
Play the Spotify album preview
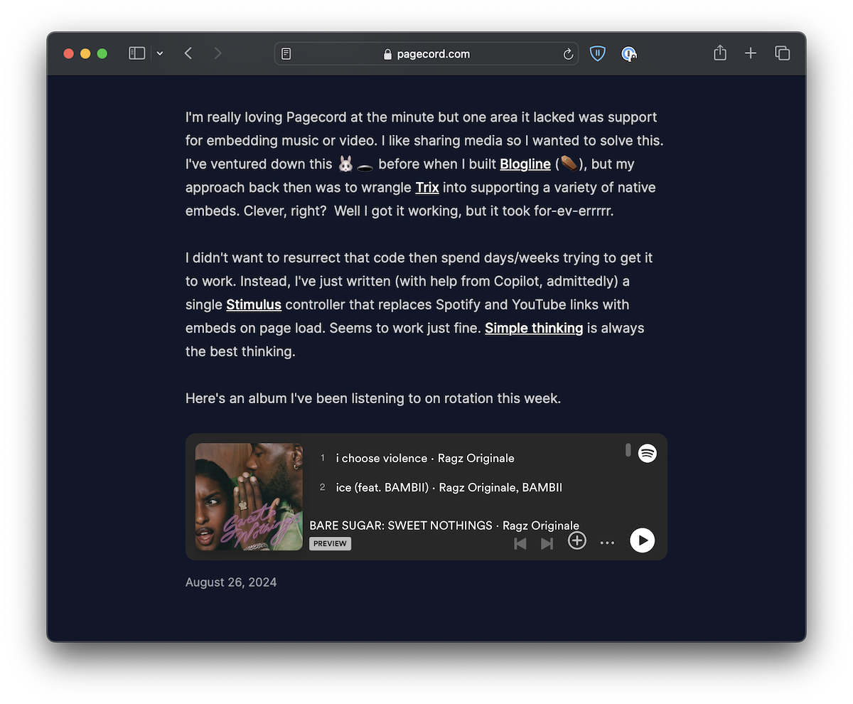(642, 540)
